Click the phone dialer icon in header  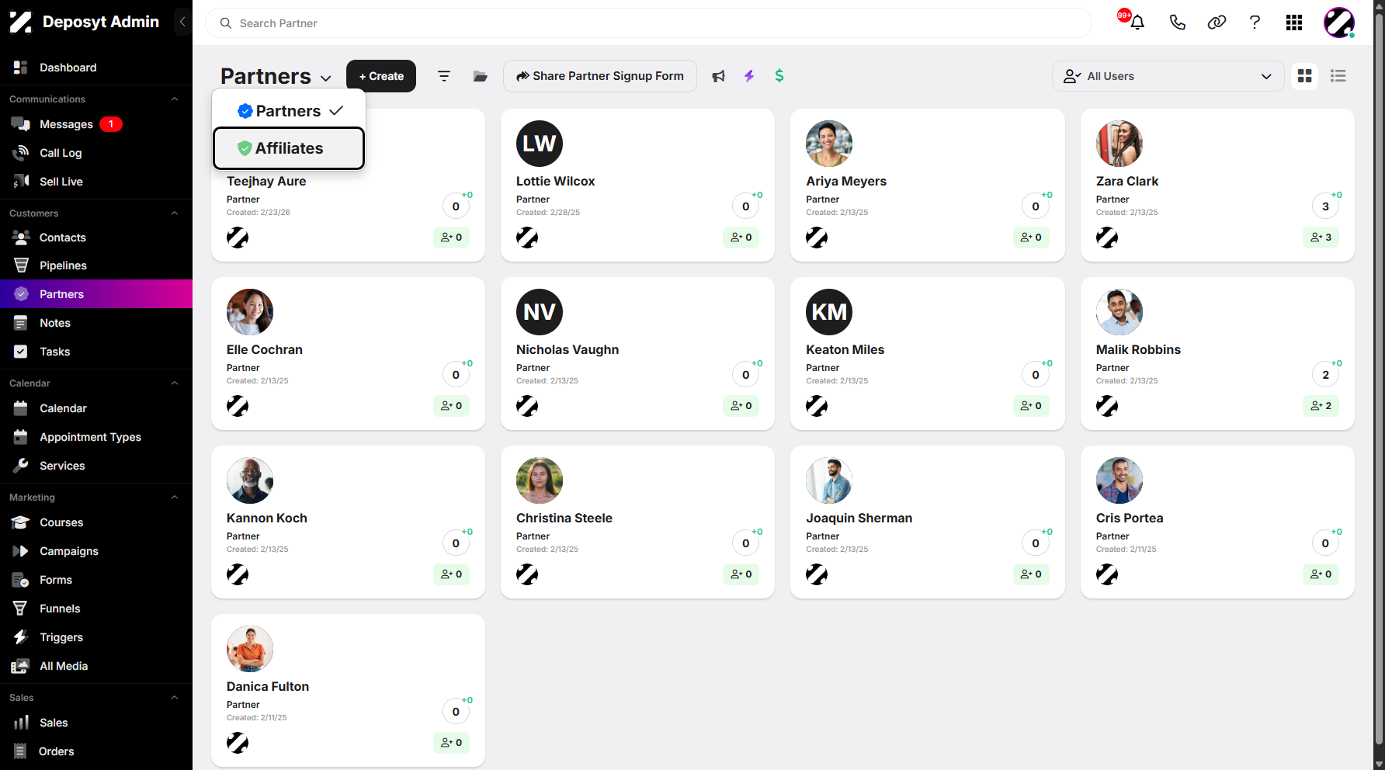point(1177,23)
